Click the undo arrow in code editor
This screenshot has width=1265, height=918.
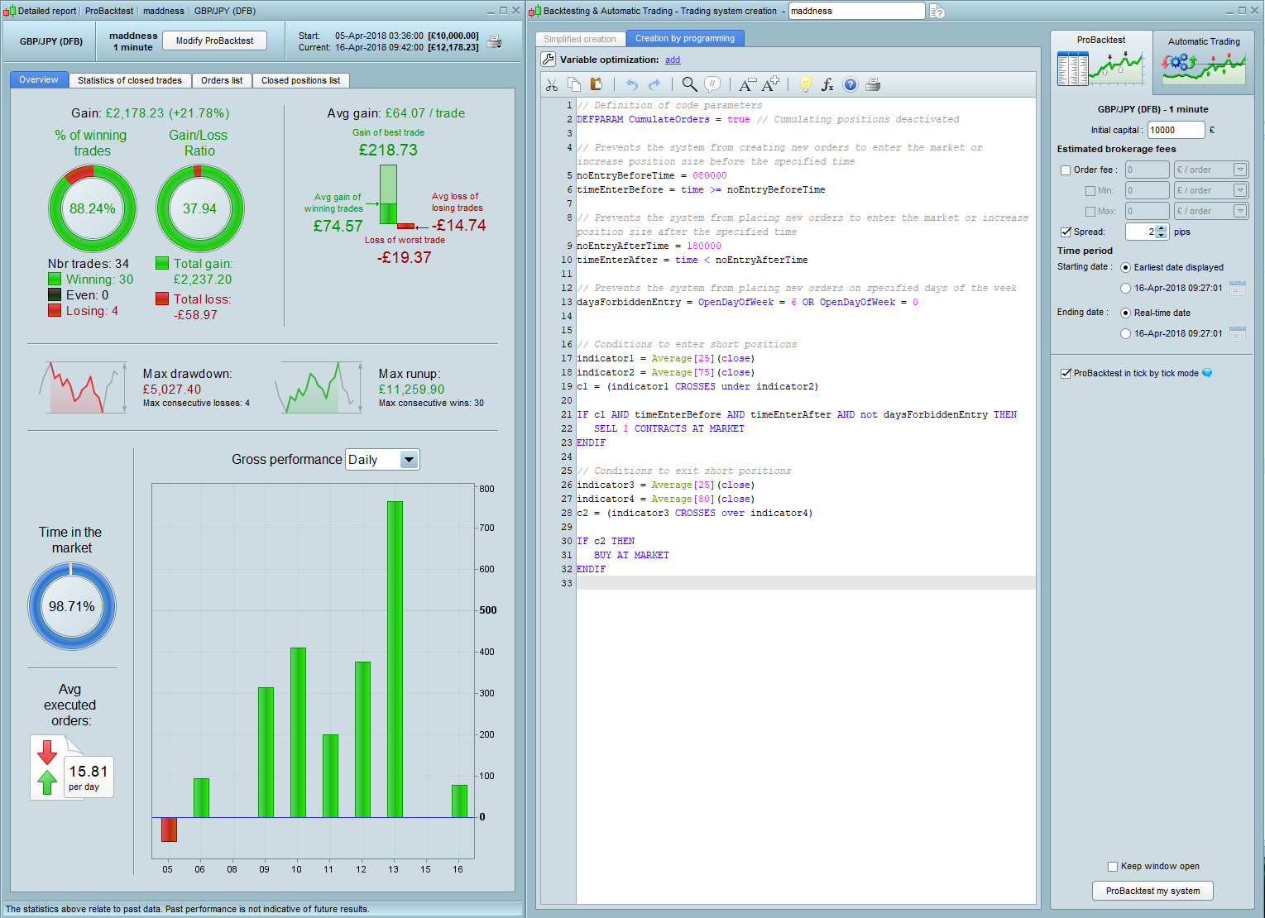(632, 85)
